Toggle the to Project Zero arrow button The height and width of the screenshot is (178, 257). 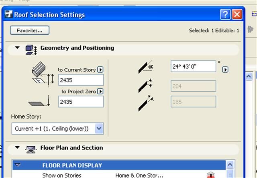point(100,91)
